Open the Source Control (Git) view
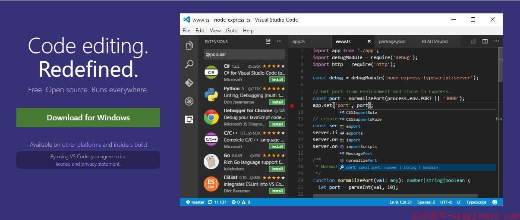520x220 pixels. tap(189, 83)
